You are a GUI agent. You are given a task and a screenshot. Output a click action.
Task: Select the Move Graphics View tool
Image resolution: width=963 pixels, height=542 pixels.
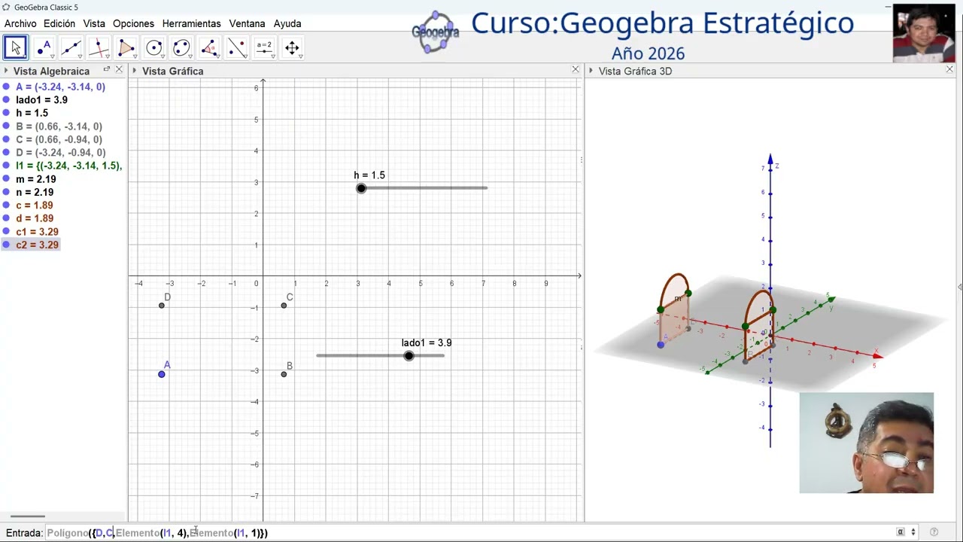292,48
